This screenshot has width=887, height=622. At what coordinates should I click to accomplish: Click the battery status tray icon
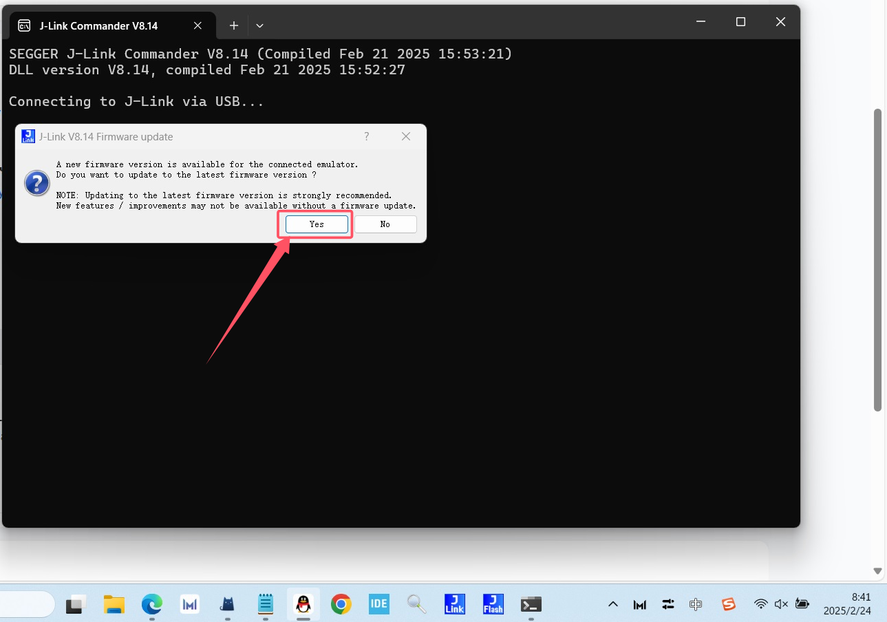click(802, 604)
